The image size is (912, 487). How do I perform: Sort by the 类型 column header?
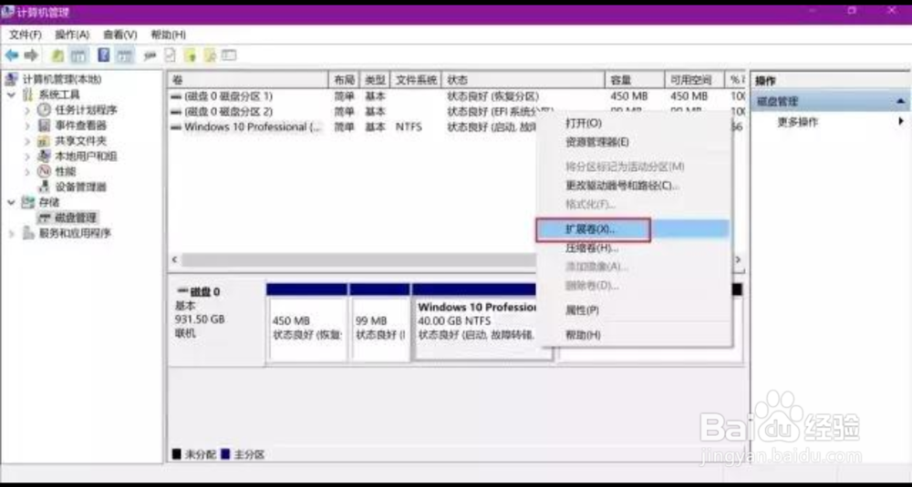375,80
